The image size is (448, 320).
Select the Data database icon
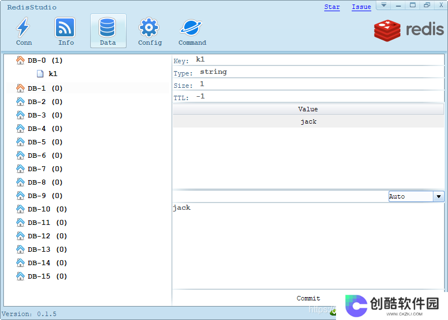pyautogui.click(x=107, y=27)
